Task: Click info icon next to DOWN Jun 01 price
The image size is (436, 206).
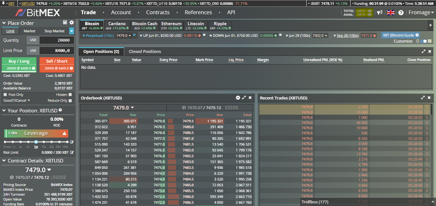Action: [x=280, y=35]
